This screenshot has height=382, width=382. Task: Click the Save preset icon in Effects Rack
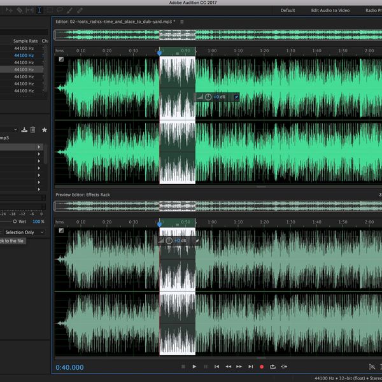point(24,129)
